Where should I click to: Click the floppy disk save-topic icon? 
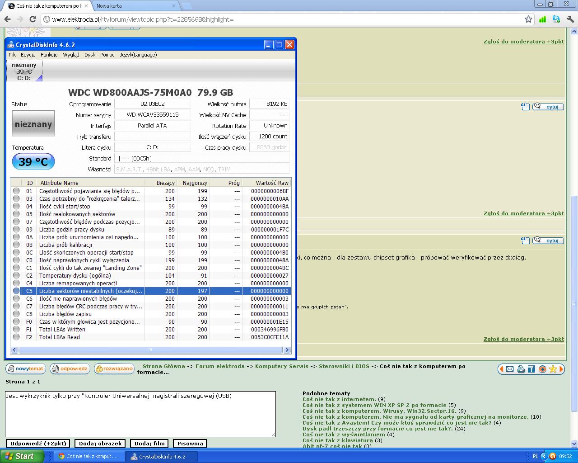coord(531,369)
